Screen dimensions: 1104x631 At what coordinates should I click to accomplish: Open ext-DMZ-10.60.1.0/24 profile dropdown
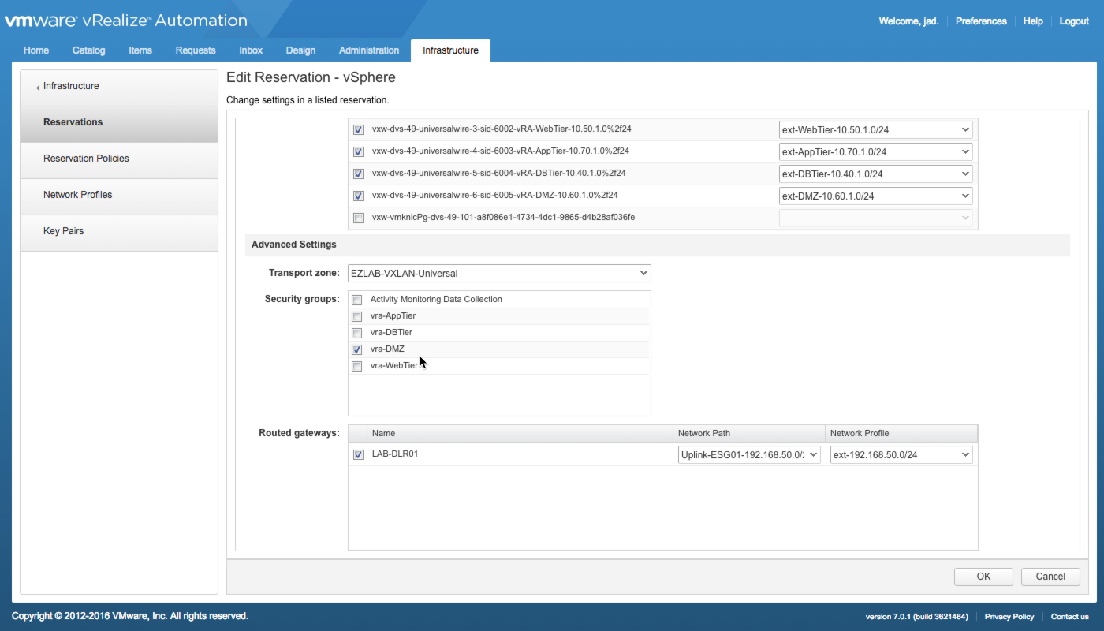click(x=875, y=196)
